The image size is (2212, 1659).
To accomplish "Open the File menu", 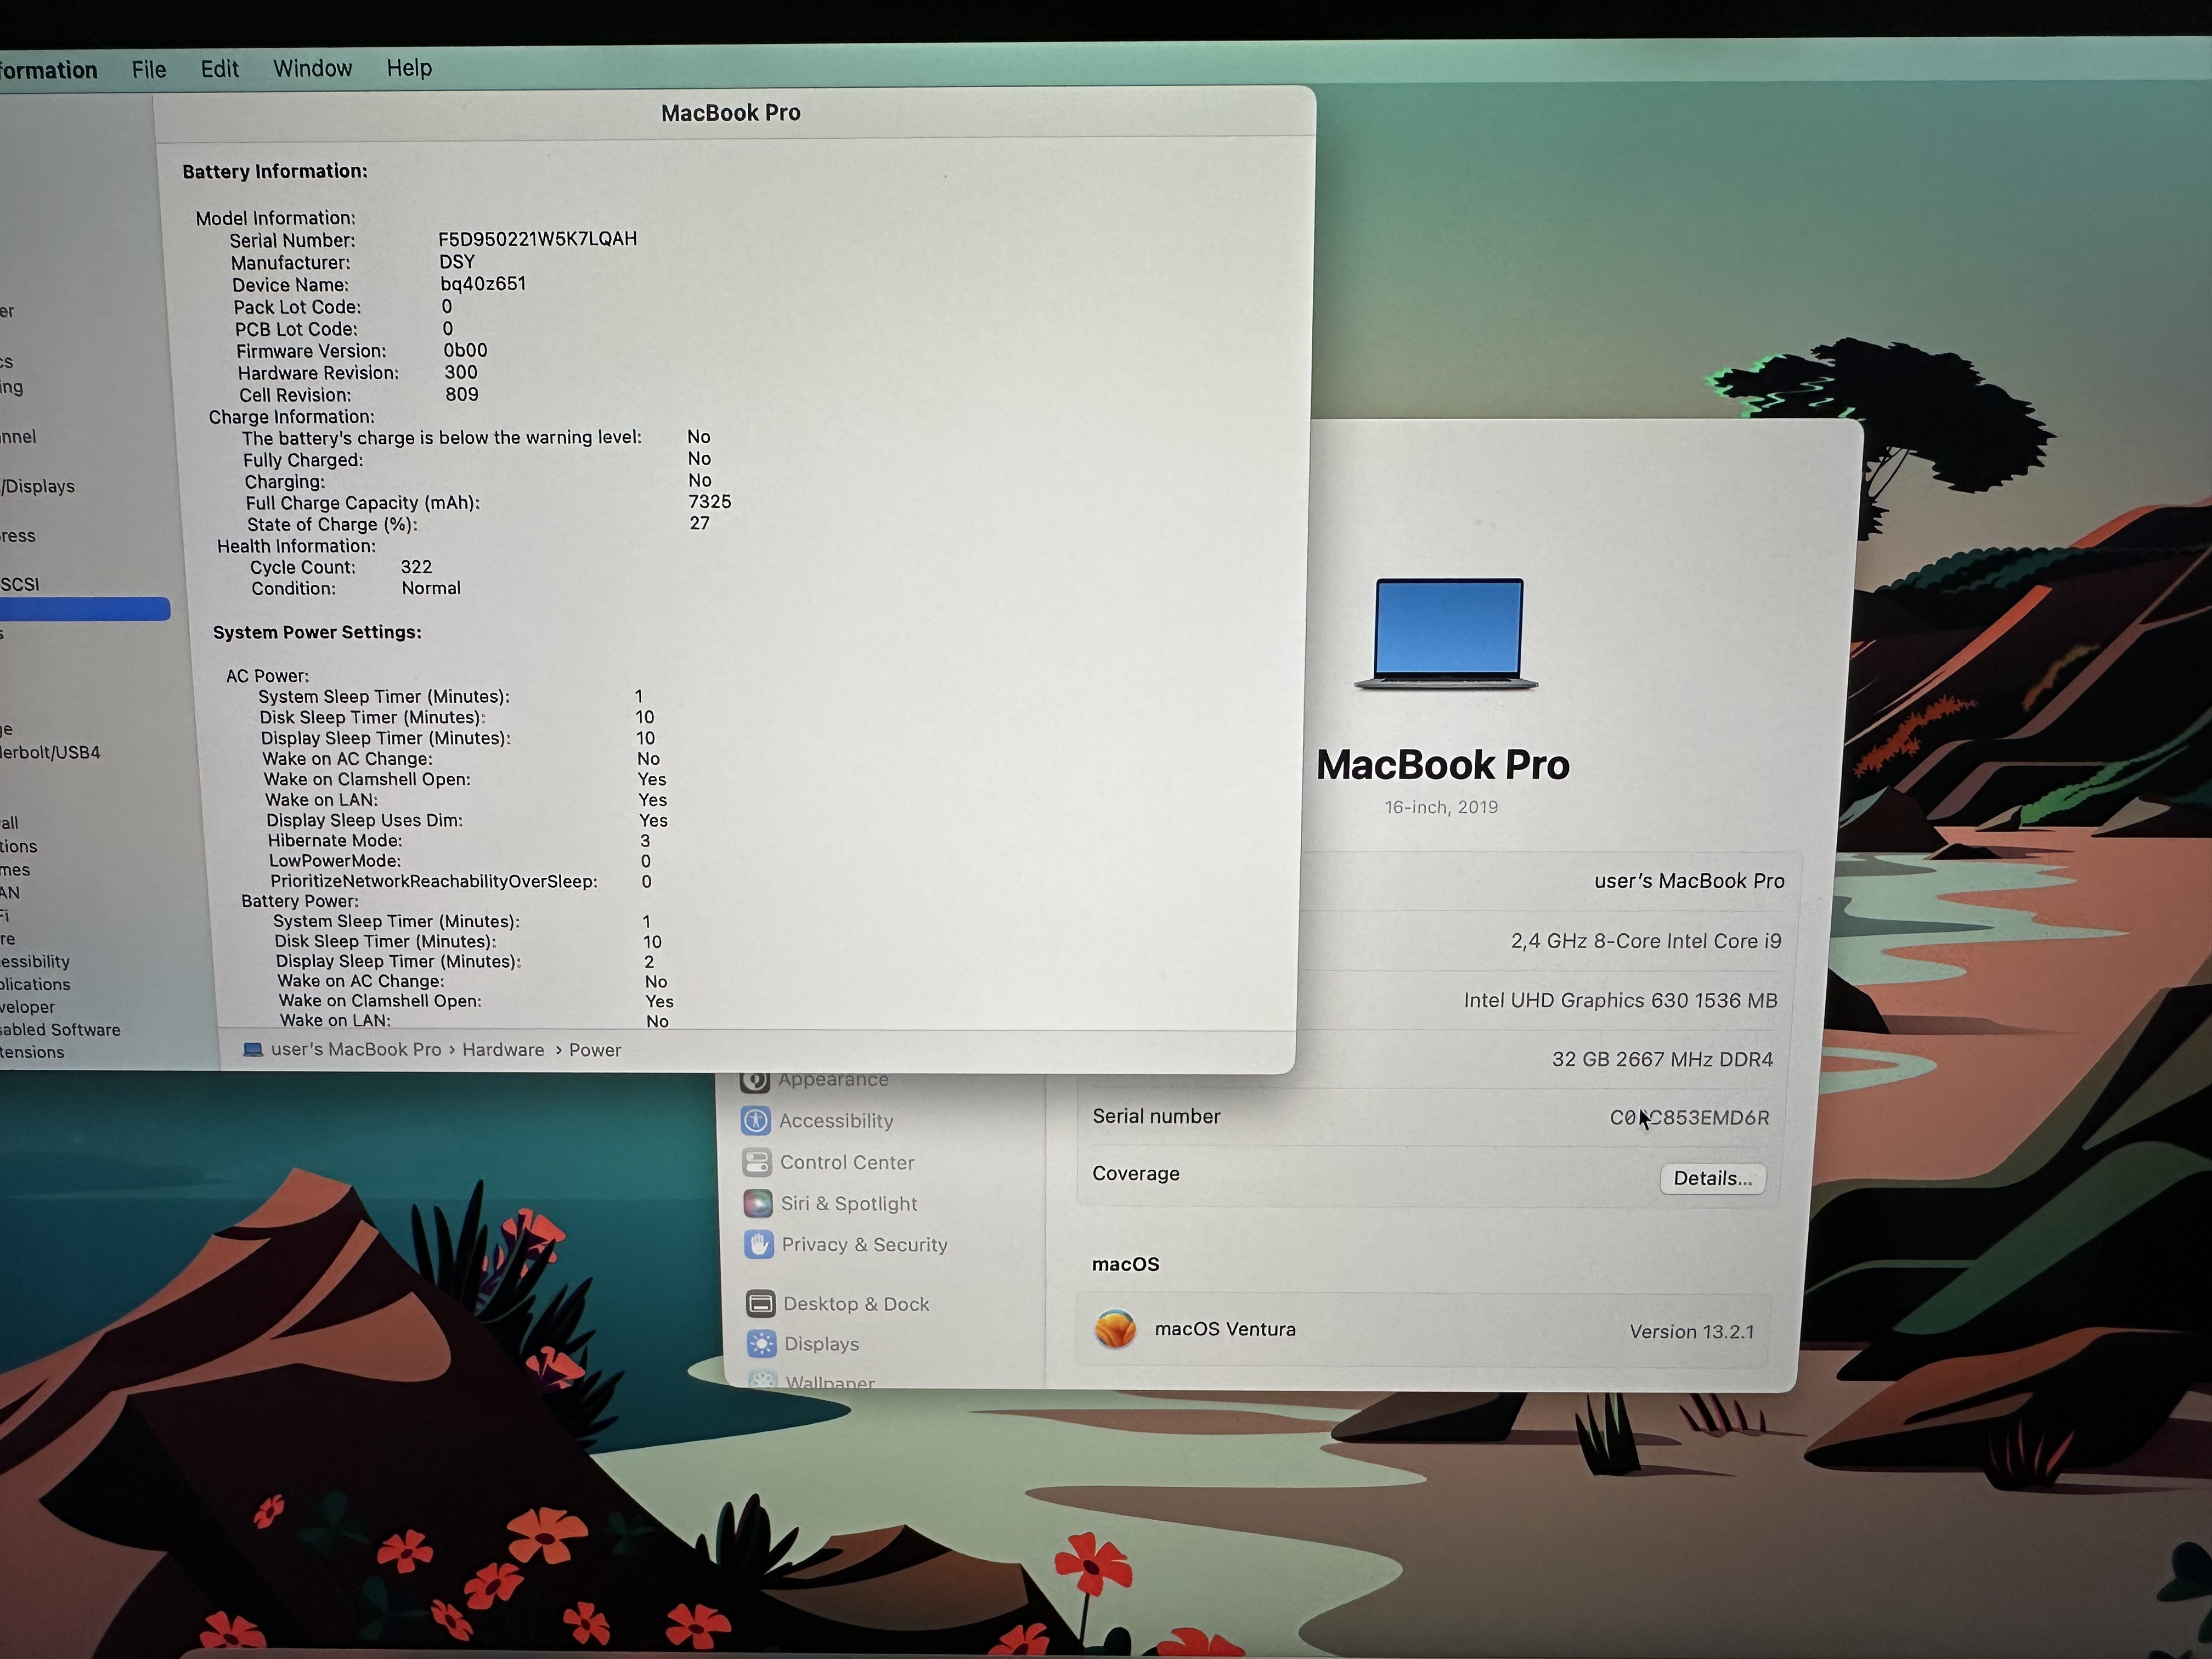I will 149,69.
